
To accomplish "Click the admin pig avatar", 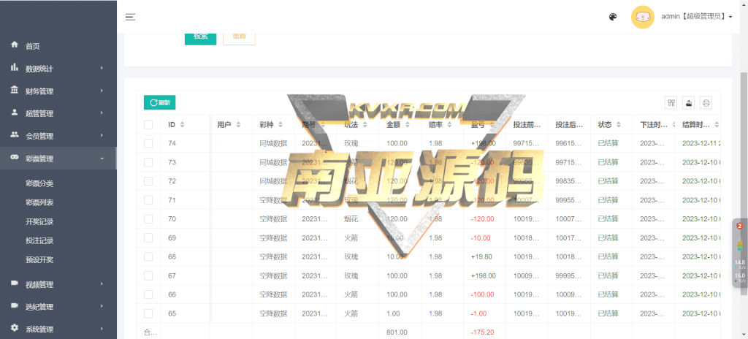I will pos(642,17).
